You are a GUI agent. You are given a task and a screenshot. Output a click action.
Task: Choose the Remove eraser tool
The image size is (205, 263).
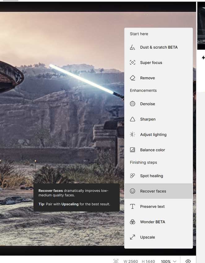pos(133,78)
